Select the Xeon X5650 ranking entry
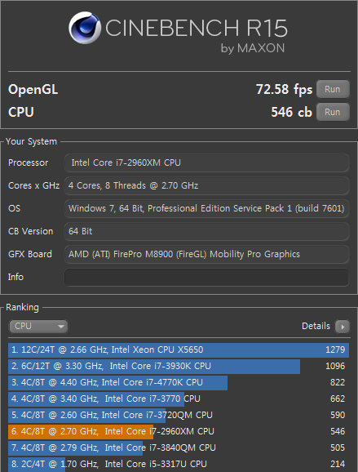 tap(179, 350)
